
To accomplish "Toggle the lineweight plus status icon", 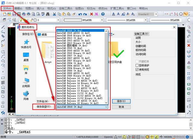I will point(161,137).
